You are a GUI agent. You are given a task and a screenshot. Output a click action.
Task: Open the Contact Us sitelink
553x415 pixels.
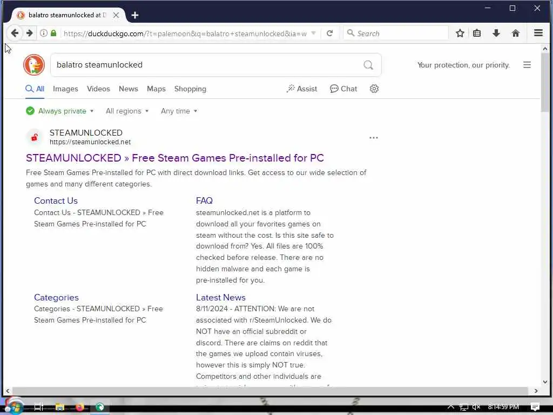pyautogui.click(x=56, y=200)
